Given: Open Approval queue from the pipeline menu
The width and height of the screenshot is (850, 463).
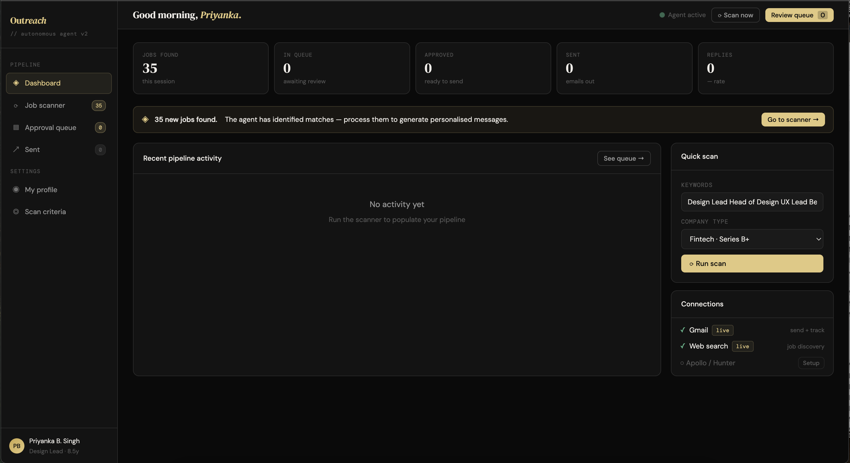Looking at the screenshot, I should [x=50, y=128].
